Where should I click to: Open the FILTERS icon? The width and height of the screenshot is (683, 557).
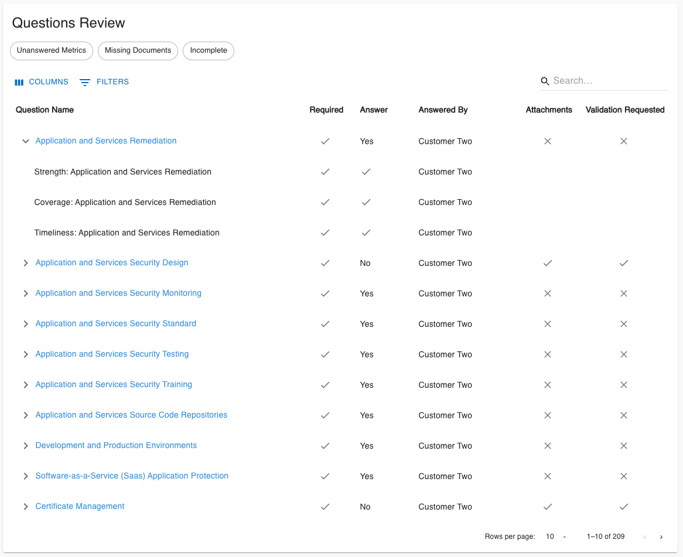[84, 82]
